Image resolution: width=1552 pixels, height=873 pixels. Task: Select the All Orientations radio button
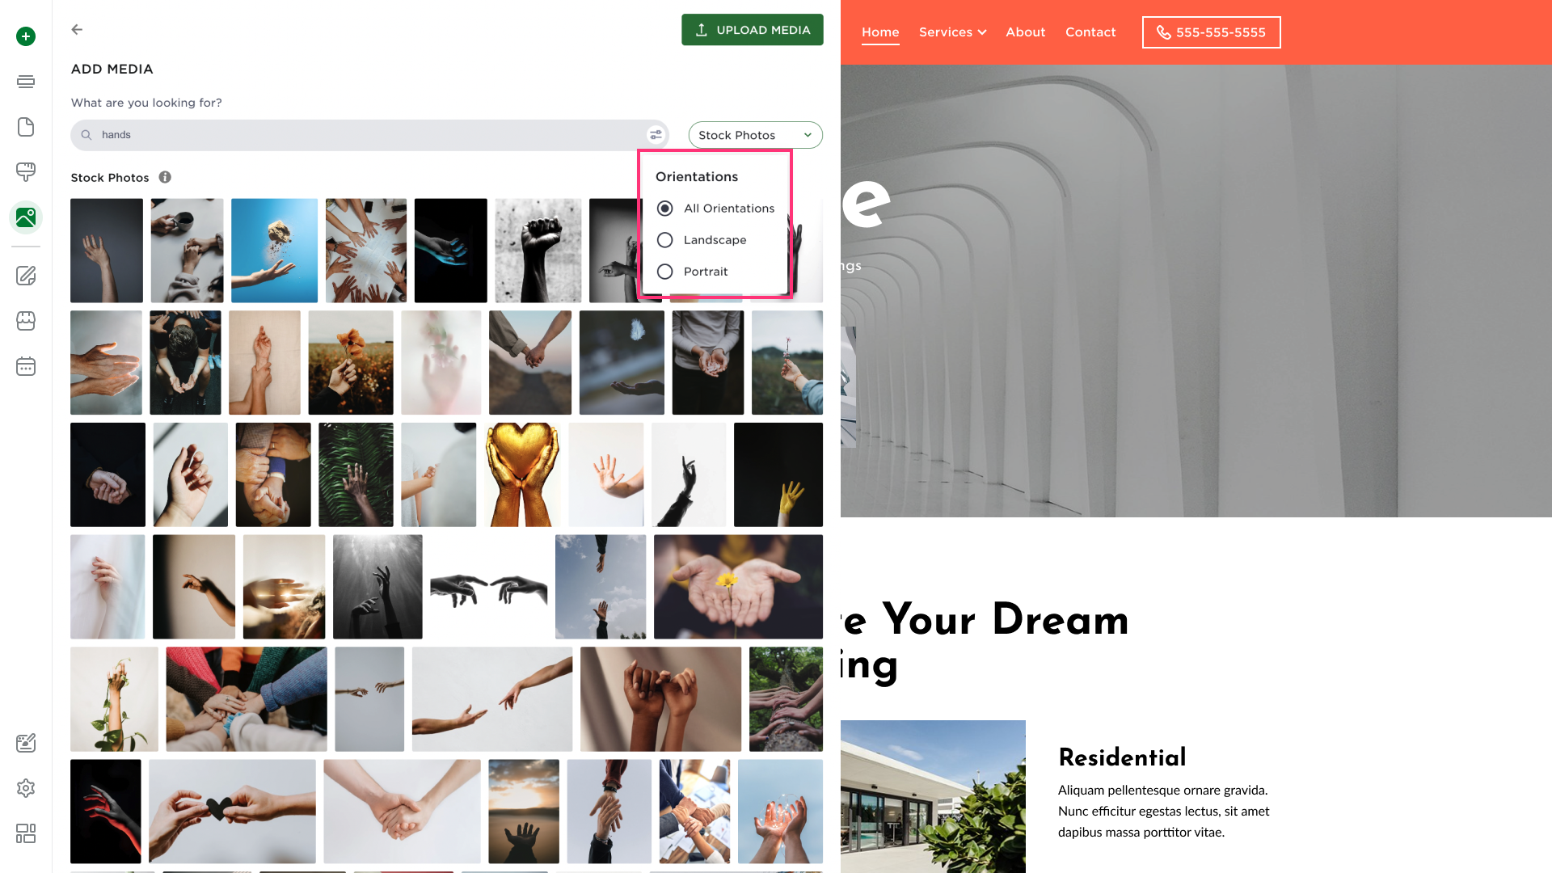tap(664, 209)
